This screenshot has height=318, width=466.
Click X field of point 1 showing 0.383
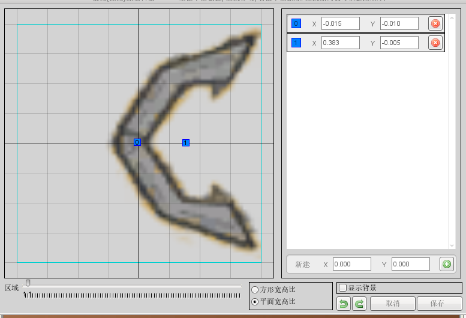pos(341,43)
